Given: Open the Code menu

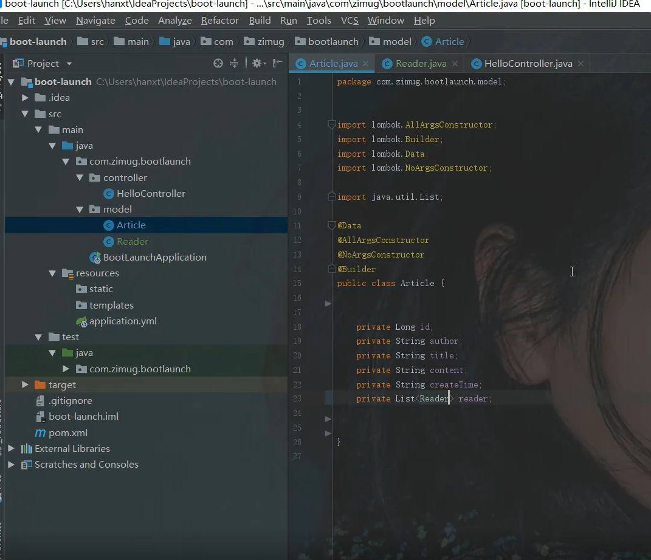Looking at the screenshot, I should coord(137,20).
